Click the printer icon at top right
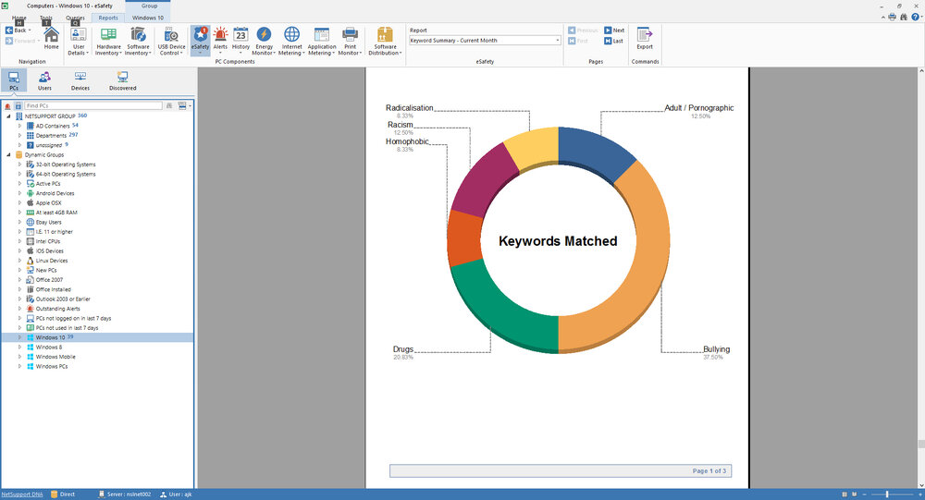Viewport: 925px width, 500px height. tap(892, 18)
